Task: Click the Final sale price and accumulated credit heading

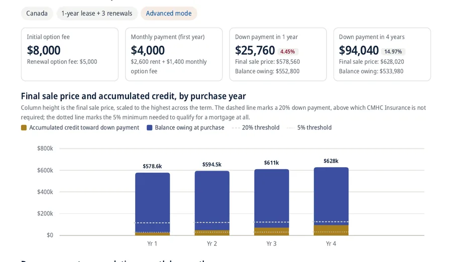Action: point(134,96)
